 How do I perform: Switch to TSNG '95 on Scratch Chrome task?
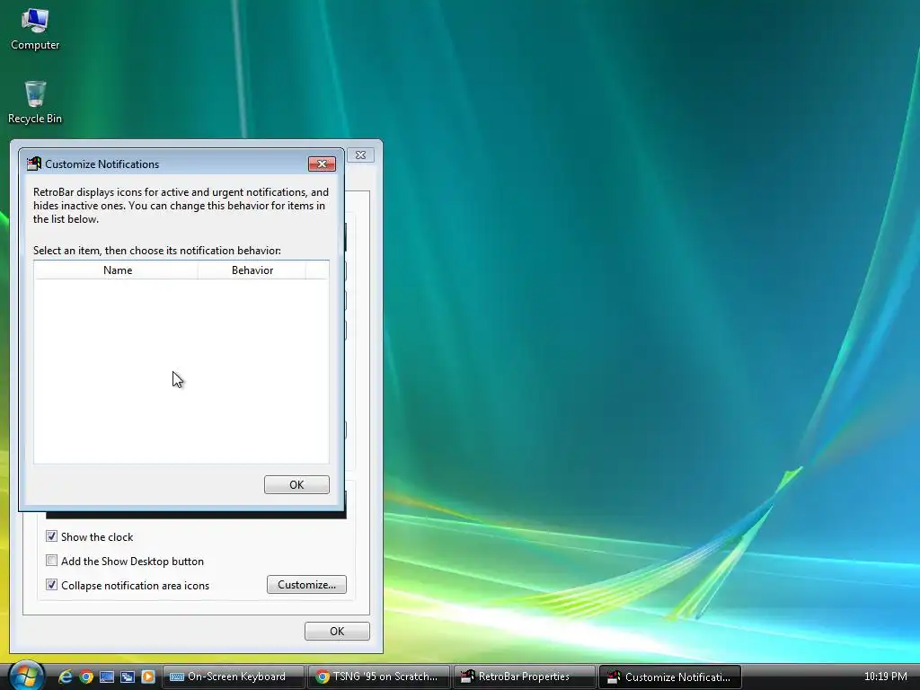point(379,677)
